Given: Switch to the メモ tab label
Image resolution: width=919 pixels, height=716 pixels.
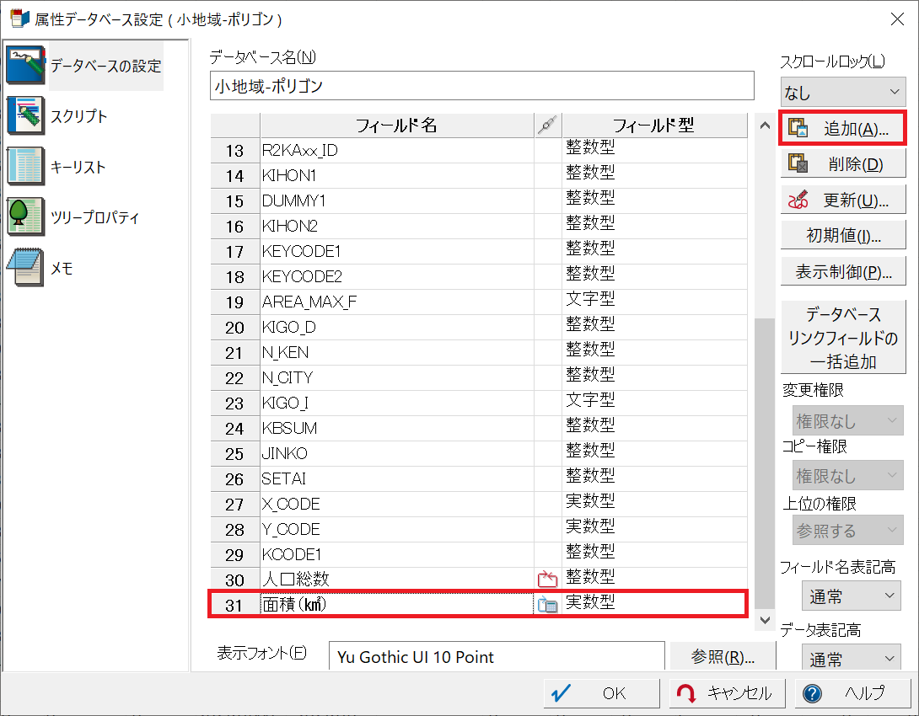Looking at the screenshot, I should 62,268.
